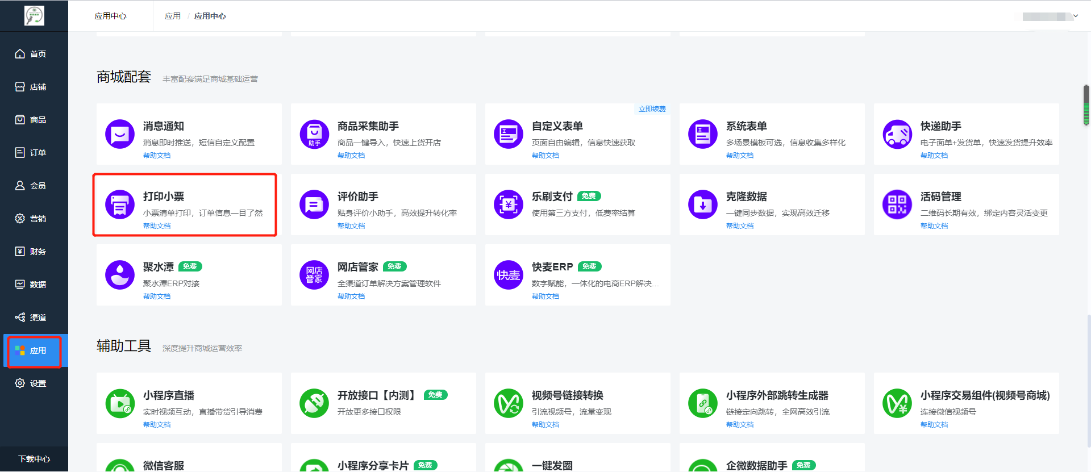
Task: Click 应用 in the breadcrumb trail
Action: pyautogui.click(x=173, y=16)
